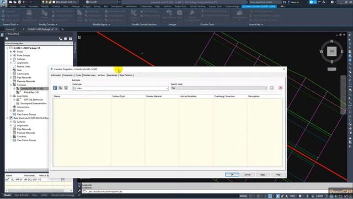Click the N compass letter on ViewCube
The width and height of the screenshot is (353, 199).
point(331,41)
